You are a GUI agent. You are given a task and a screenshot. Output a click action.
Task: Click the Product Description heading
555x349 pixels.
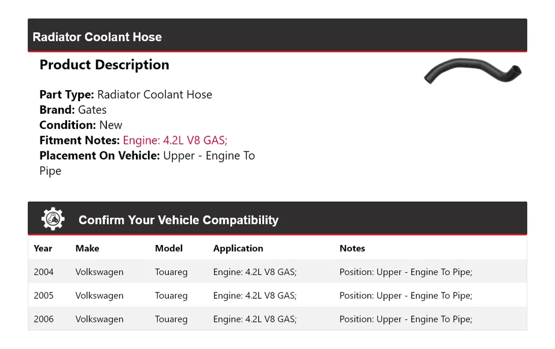(x=104, y=65)
